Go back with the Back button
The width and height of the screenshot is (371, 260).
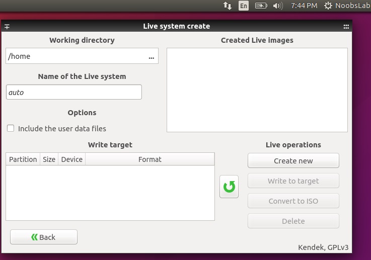coord(44,237)
